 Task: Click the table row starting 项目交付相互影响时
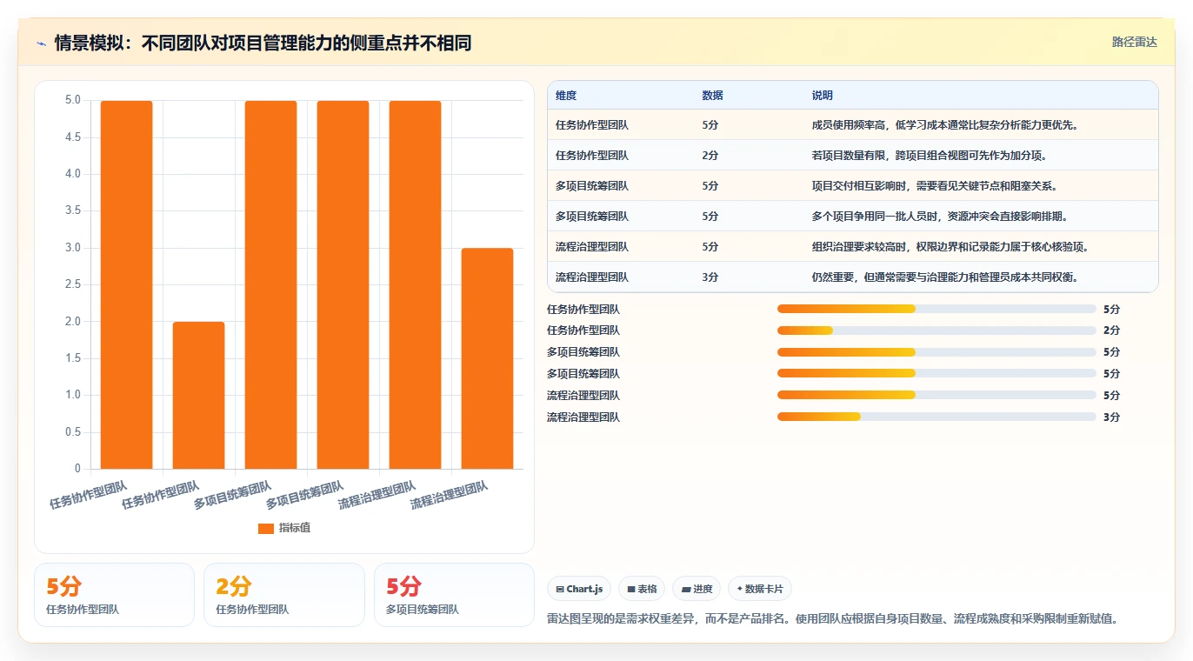click(853, 186)
